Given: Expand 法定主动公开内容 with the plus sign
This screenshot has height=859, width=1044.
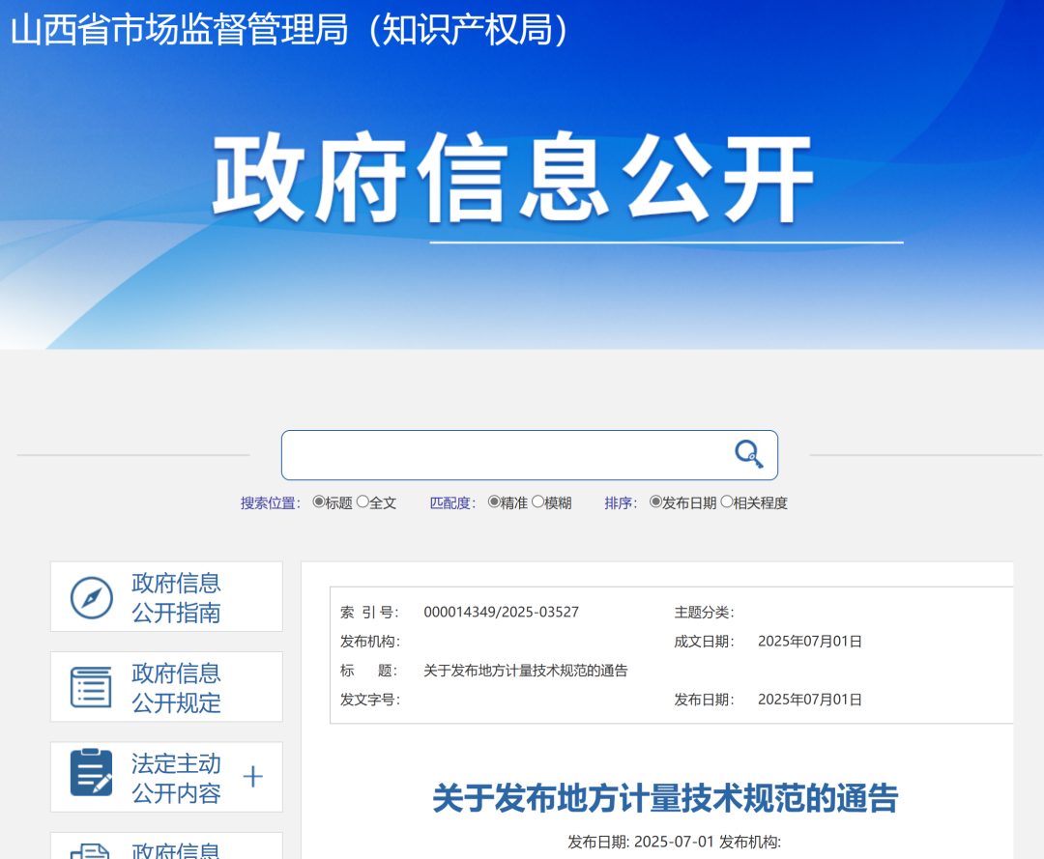Looking at the screenshot, I should [252, 777].
